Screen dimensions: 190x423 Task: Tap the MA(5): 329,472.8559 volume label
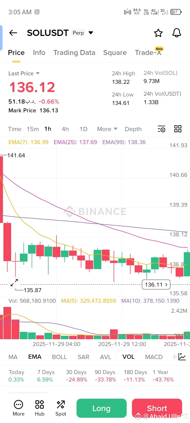tap(89, 301)
